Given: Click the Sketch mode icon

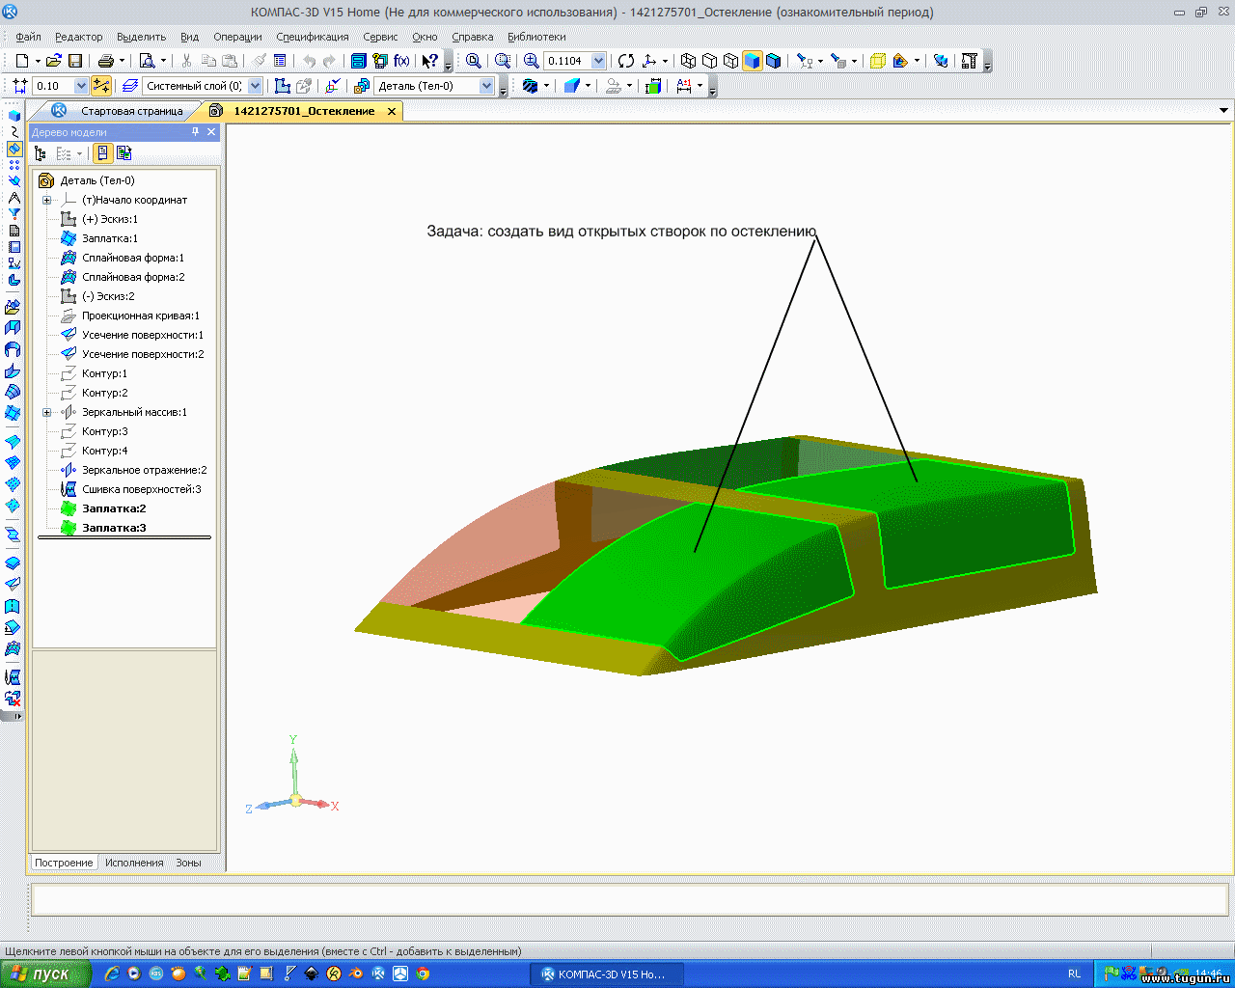Looking at the screenshot, I should [283, 86].
